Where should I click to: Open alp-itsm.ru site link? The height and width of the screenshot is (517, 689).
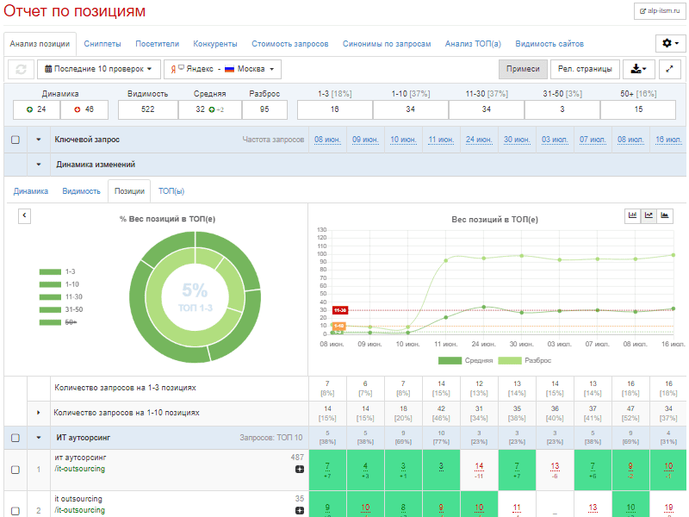[x=659, y=12]
